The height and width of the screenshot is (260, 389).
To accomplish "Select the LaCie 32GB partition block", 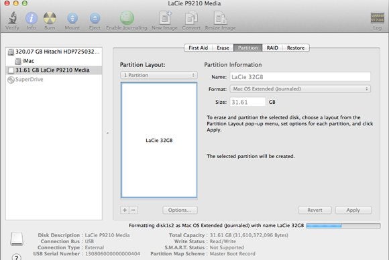I will click(x=159, y=140).
